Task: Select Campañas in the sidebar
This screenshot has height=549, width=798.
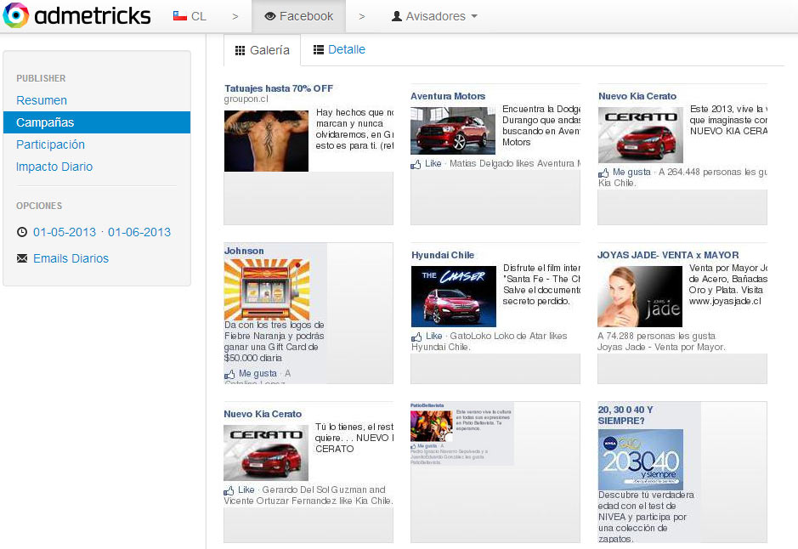Action: point(97,122)
